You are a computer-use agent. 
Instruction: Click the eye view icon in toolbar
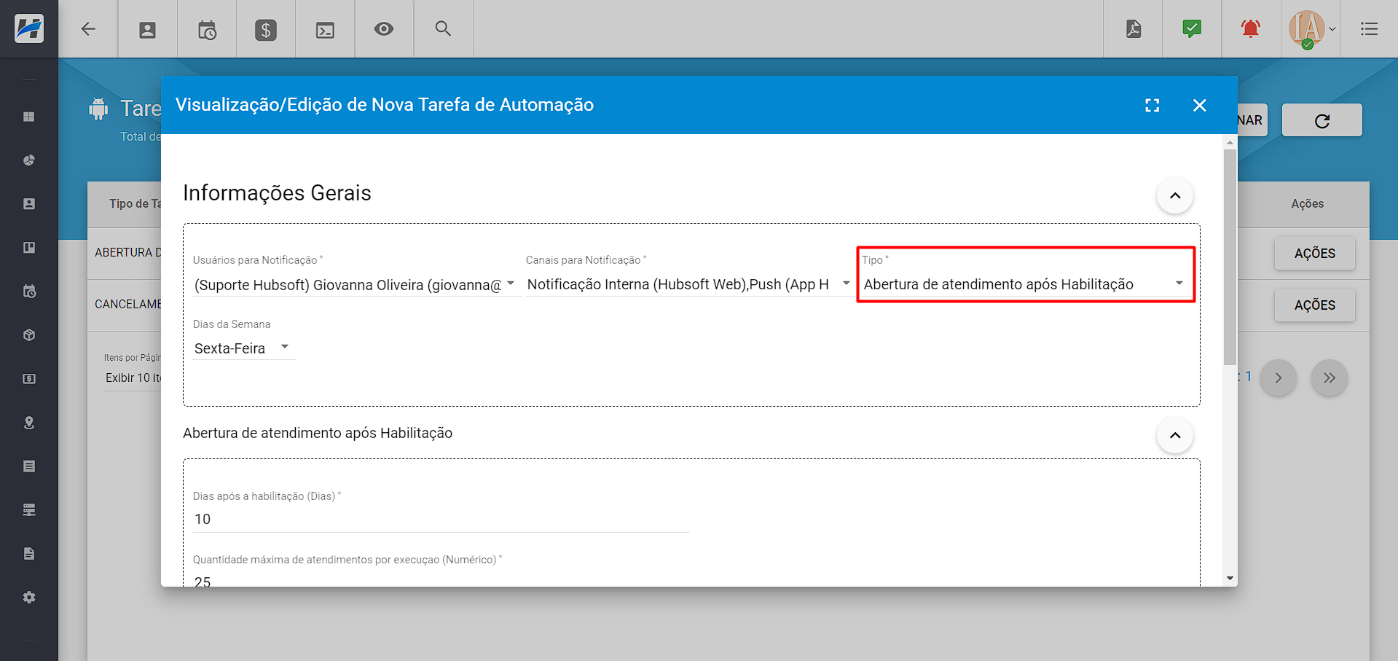(x=384, y=29)
